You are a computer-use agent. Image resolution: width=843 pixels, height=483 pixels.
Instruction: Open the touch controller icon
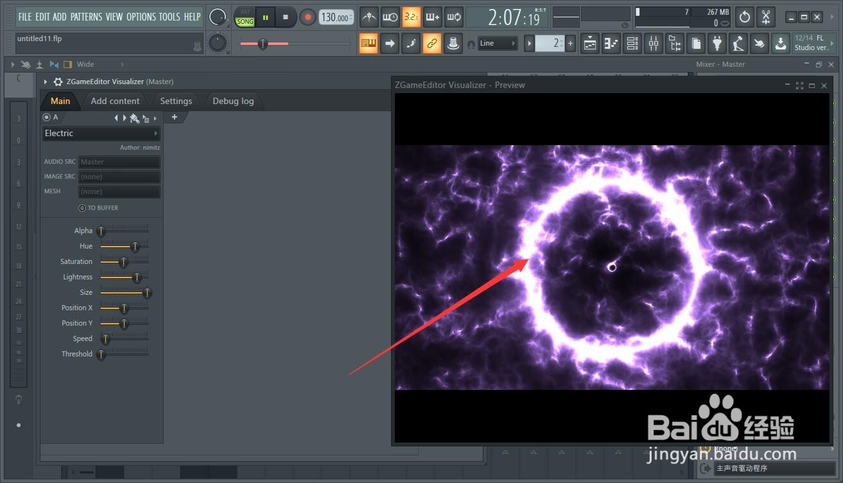coord(760,44)
